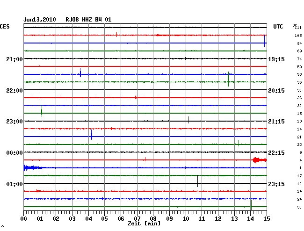Viewport: 304px width, 231px height.
Task: Click minute tick label 00 on the axis
Action: 24,219
